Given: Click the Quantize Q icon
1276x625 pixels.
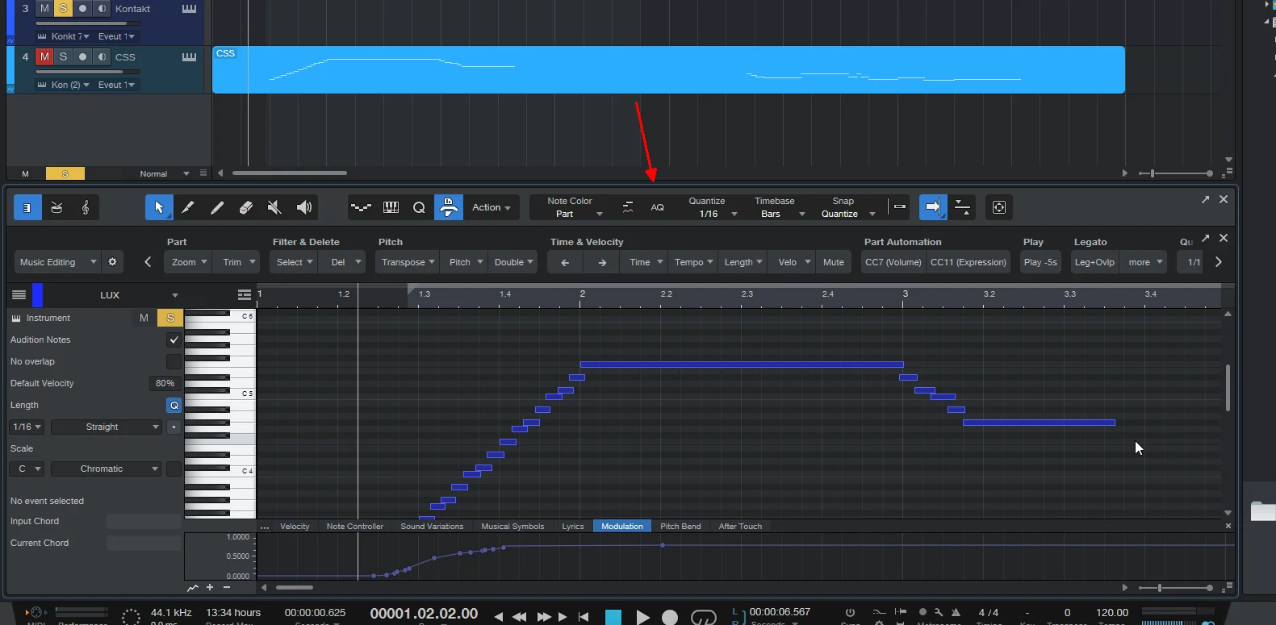Looking at the screenshot, I should pyautogui.click(x=419, y=207).
